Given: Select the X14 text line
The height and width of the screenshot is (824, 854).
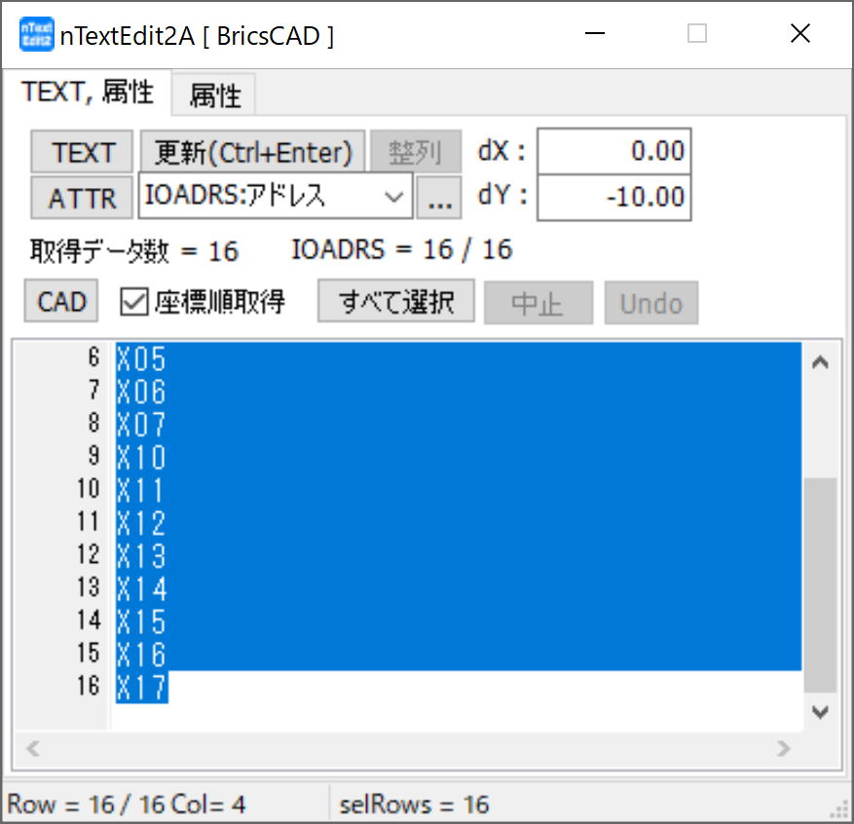Looking at the screenshot, I should pyautogui.click(x=458, y=588).
